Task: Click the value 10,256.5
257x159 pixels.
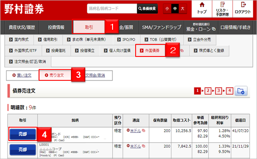Action: point(183,131)
